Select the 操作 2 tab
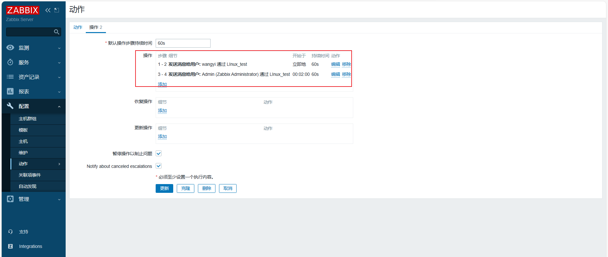This screenshot has width=608, height=257. point(96,27)
